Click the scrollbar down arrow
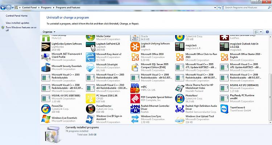Image resolution: width=272 pixels, height=145 pixels. [270, 123]
